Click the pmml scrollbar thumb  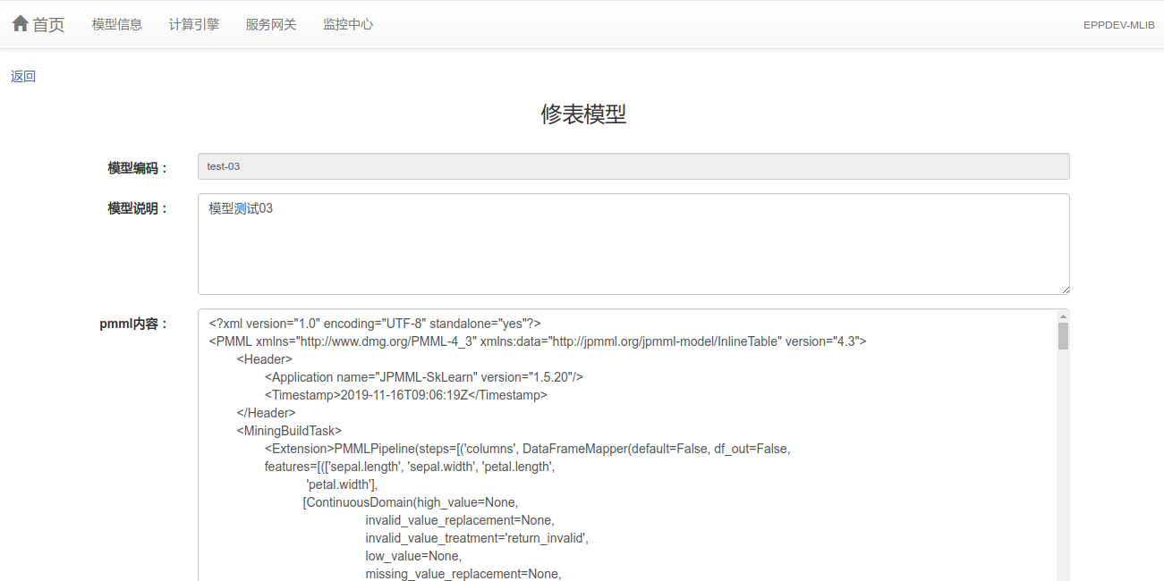pyautogui.click(x=1063, y=336)
